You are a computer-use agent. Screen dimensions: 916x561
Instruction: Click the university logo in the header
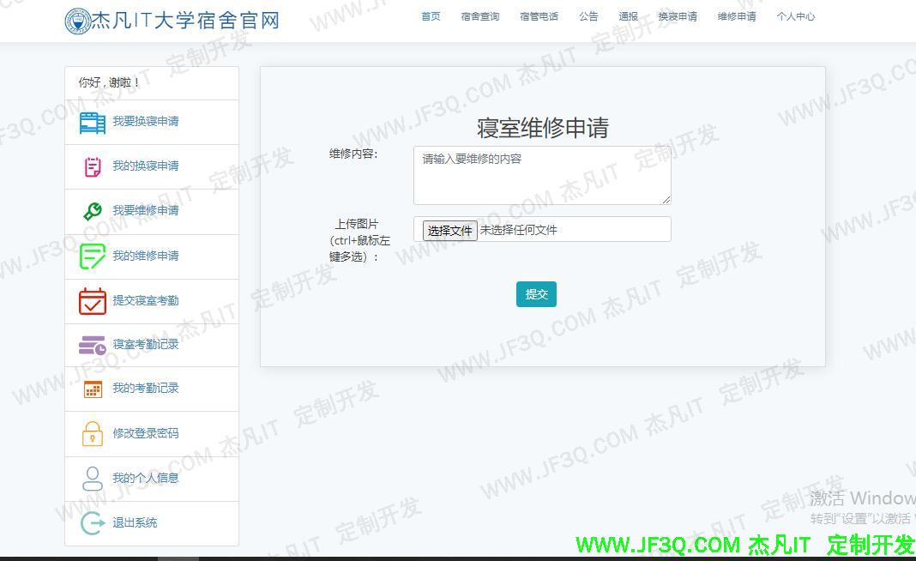[x=77, y=21]
